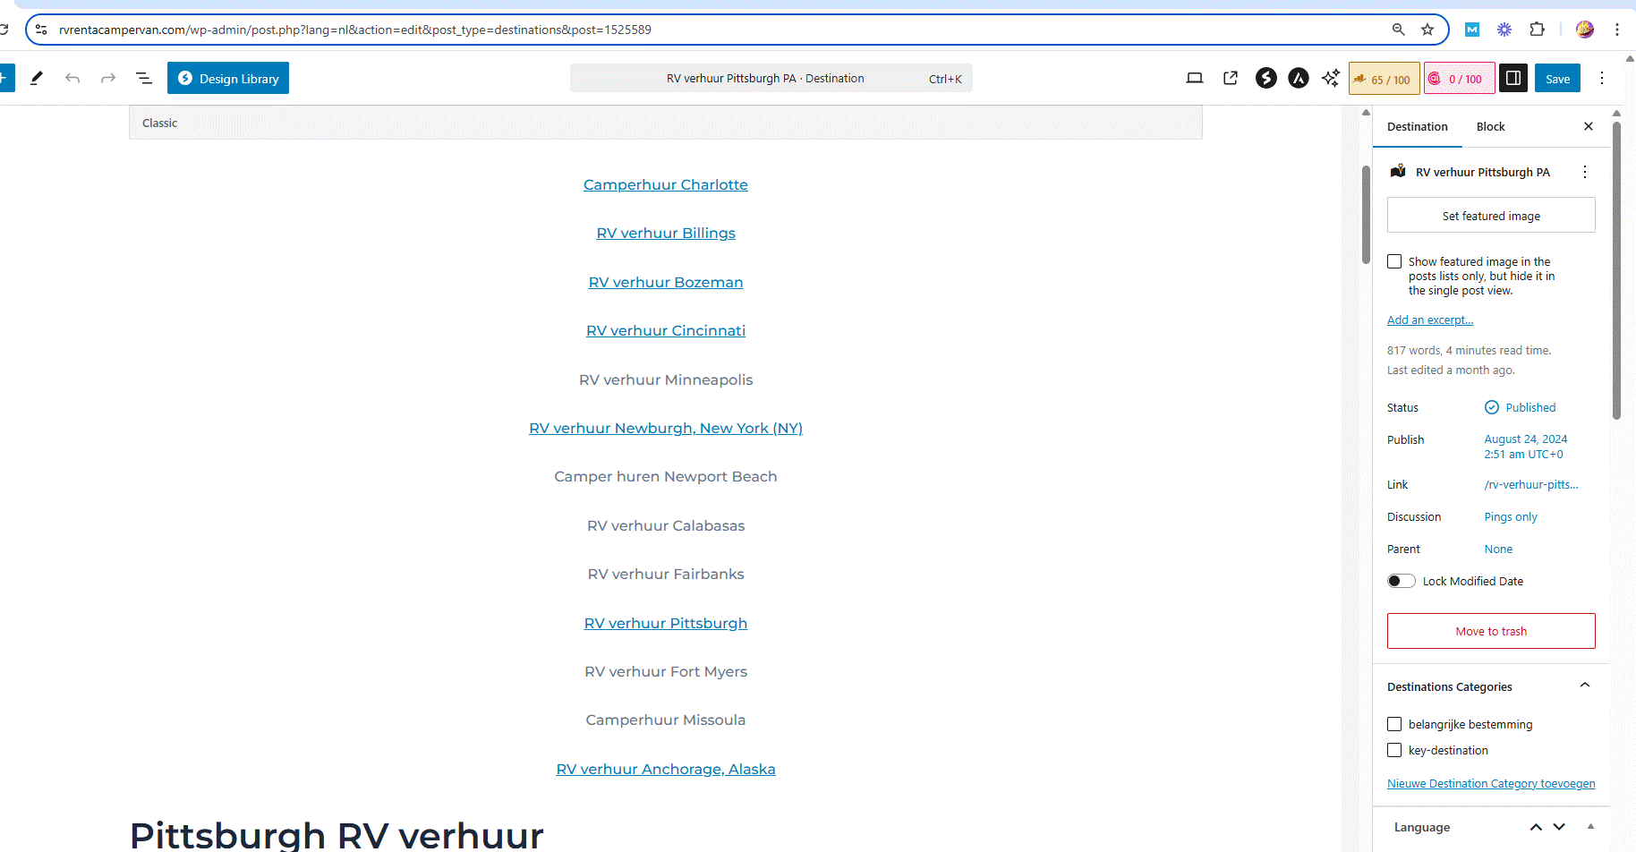Screen dimensions: 1636x852
Task: Toggle Lock Modified Date switch
Action: 1402,581
